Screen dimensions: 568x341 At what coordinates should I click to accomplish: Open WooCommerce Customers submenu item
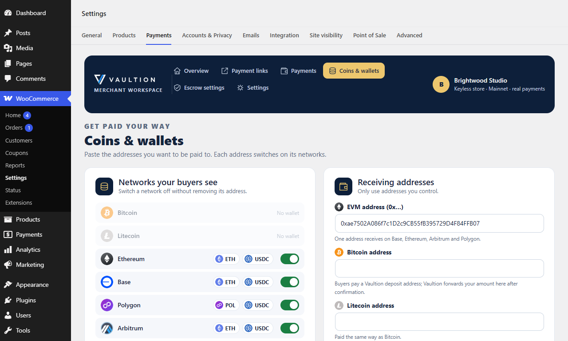19,140
